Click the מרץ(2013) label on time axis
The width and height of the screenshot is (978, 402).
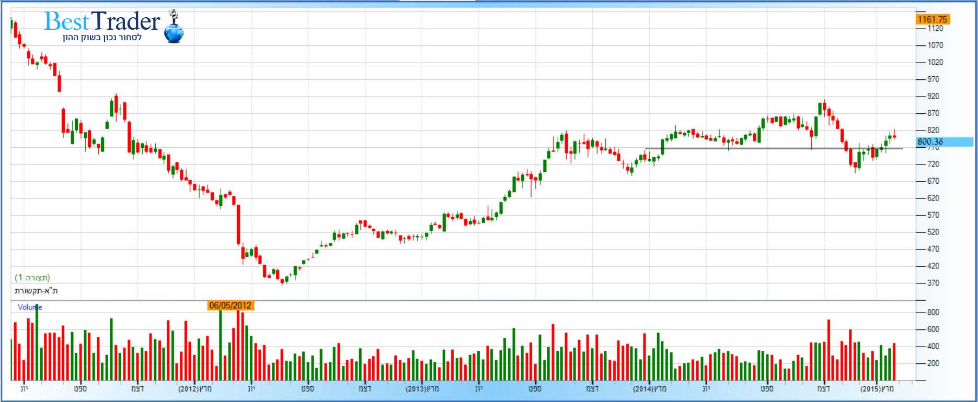422,389
